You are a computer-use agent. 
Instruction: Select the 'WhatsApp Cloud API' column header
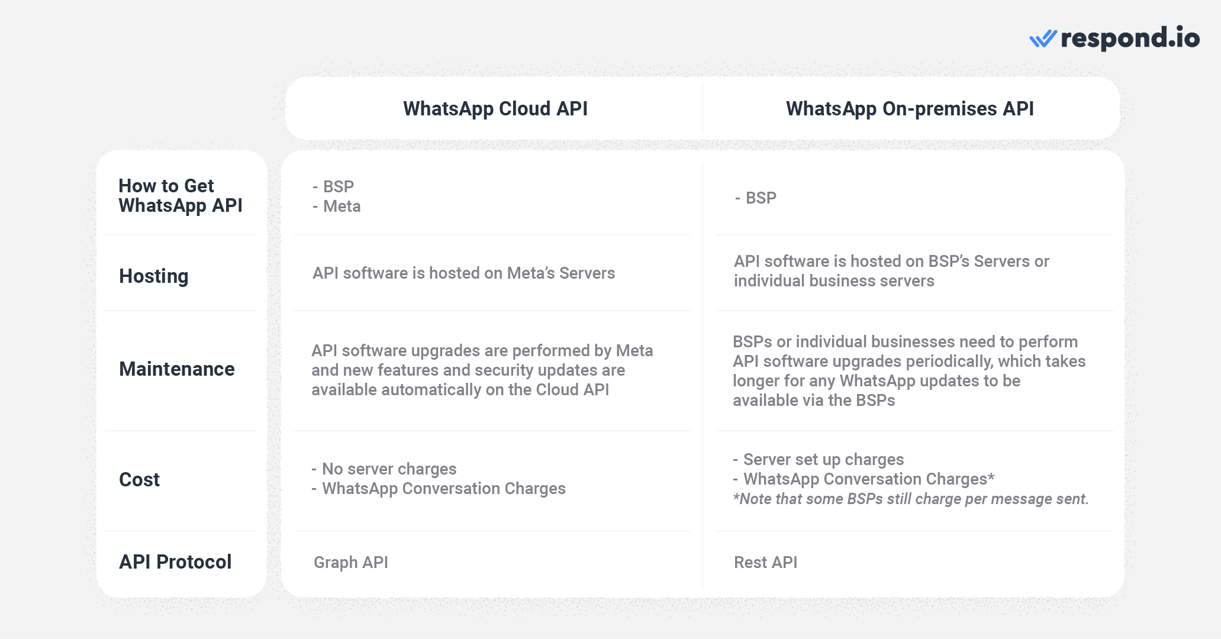(x=495, y=109)
